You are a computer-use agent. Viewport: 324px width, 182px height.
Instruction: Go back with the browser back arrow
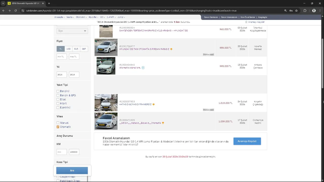tap(3, 11)
